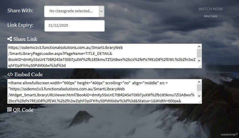Click the WATCH NOW button
The height and width of the screenshot is (138, 239).
(x=210, y=9)
